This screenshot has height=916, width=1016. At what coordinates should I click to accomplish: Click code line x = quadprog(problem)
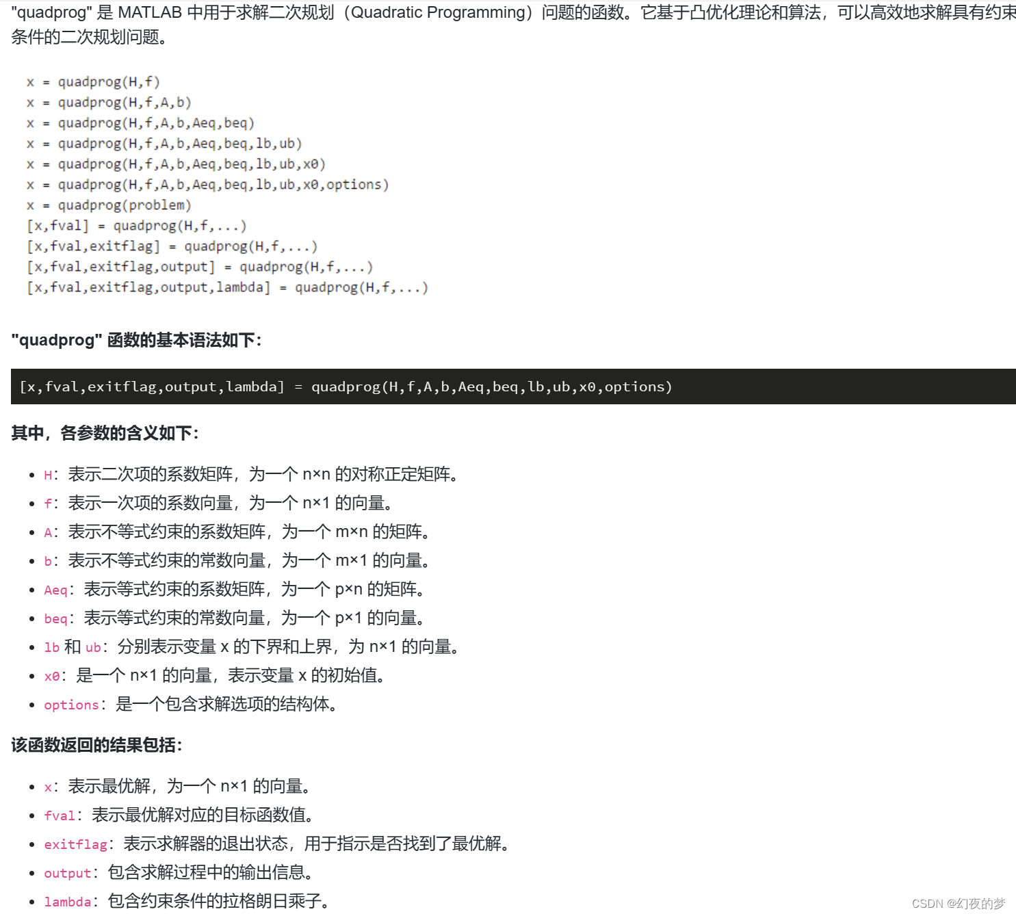pos(109,205)
